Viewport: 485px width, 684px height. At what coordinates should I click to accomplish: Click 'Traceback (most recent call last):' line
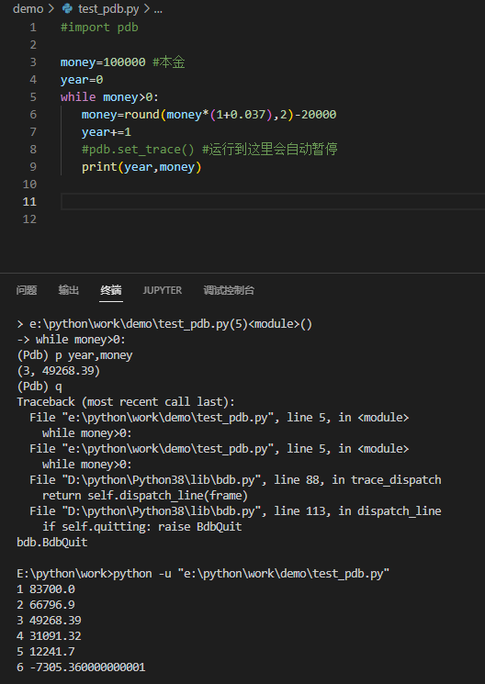(x=126, y=402)
